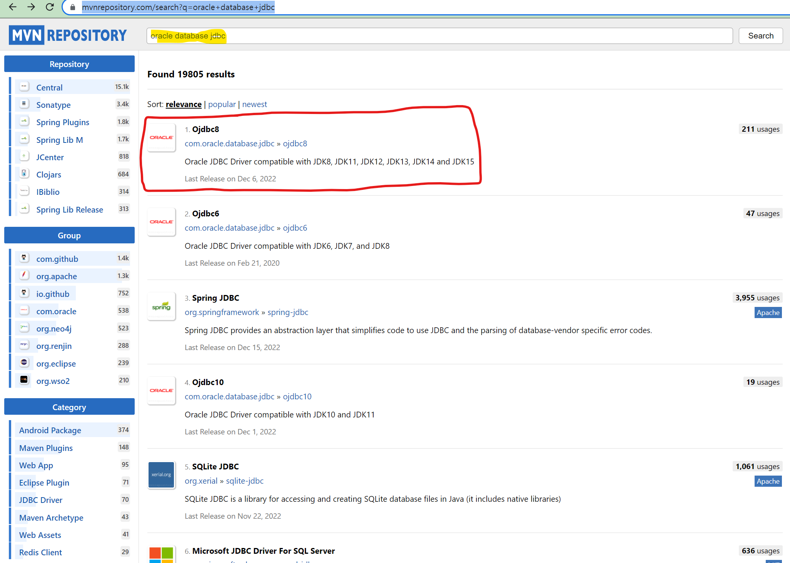Click the org.wso2 group icon
The width and height of the screenshot is (790, 563).
click(24, 380)
